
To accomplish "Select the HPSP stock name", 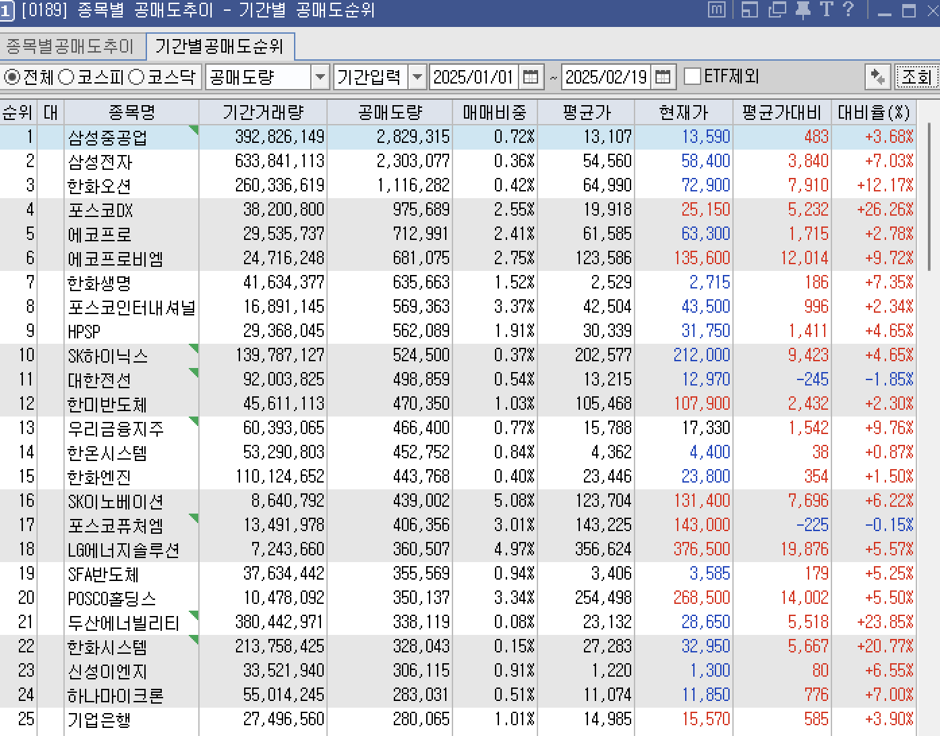I will 84,332.
